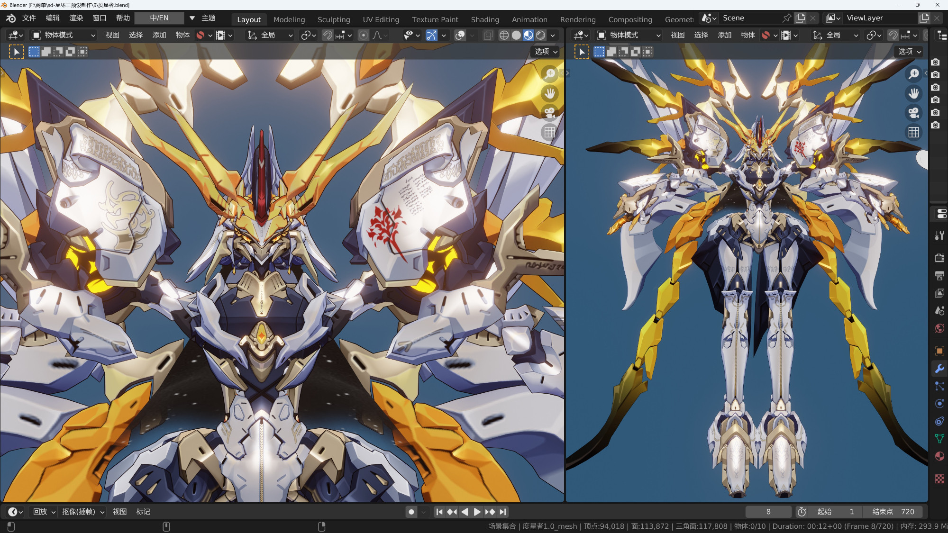Open Material properties tab icon

939,456
